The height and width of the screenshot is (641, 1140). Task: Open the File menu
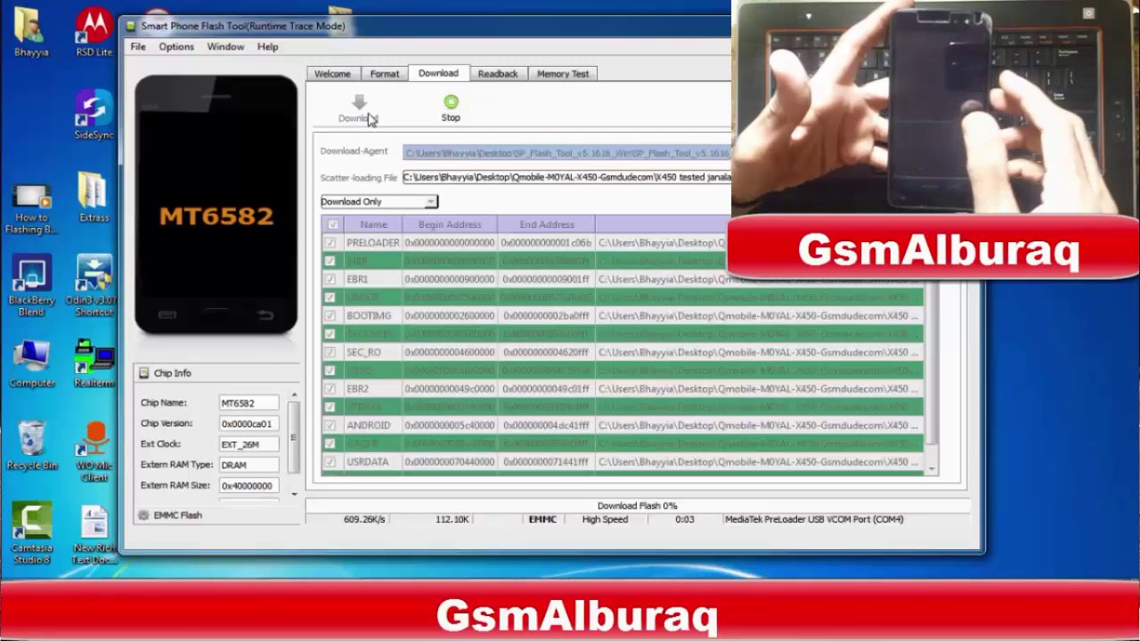(138, 47)
